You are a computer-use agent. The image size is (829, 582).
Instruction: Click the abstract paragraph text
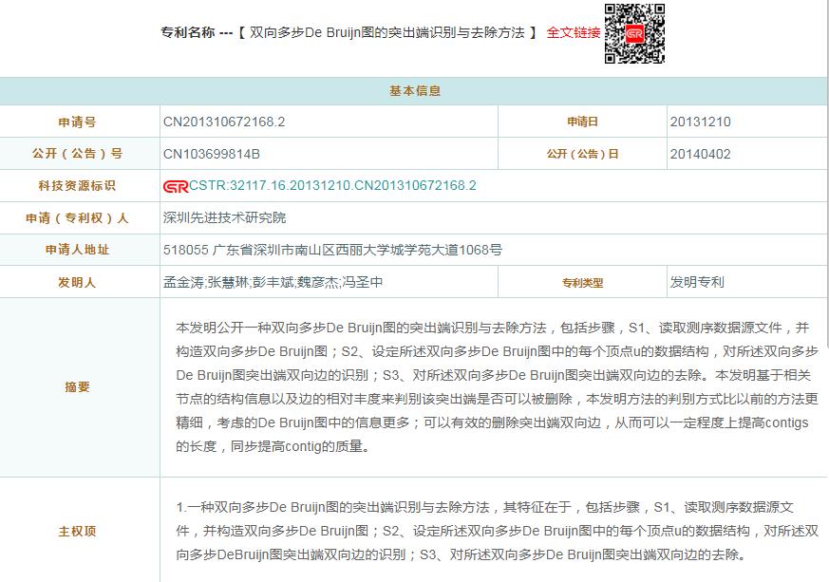pyautogui.click(x=494, y=386)
